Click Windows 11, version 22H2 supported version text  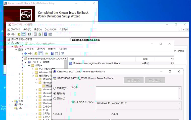coord(112,103)
